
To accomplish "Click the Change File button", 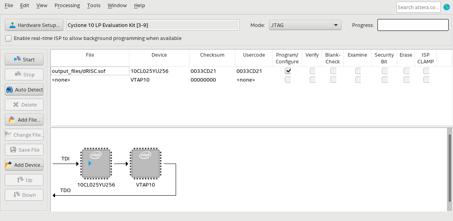I will pos(24,135).
